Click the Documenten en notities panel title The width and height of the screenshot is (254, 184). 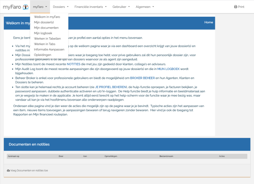(29, 144)
